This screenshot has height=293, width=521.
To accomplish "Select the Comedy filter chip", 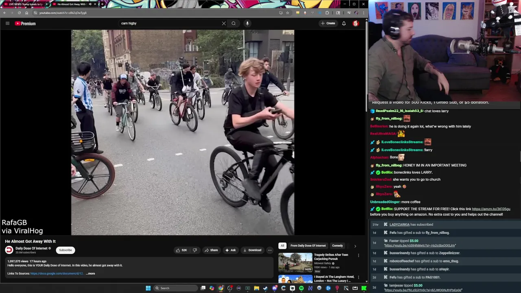I will (x=337, y=246).
